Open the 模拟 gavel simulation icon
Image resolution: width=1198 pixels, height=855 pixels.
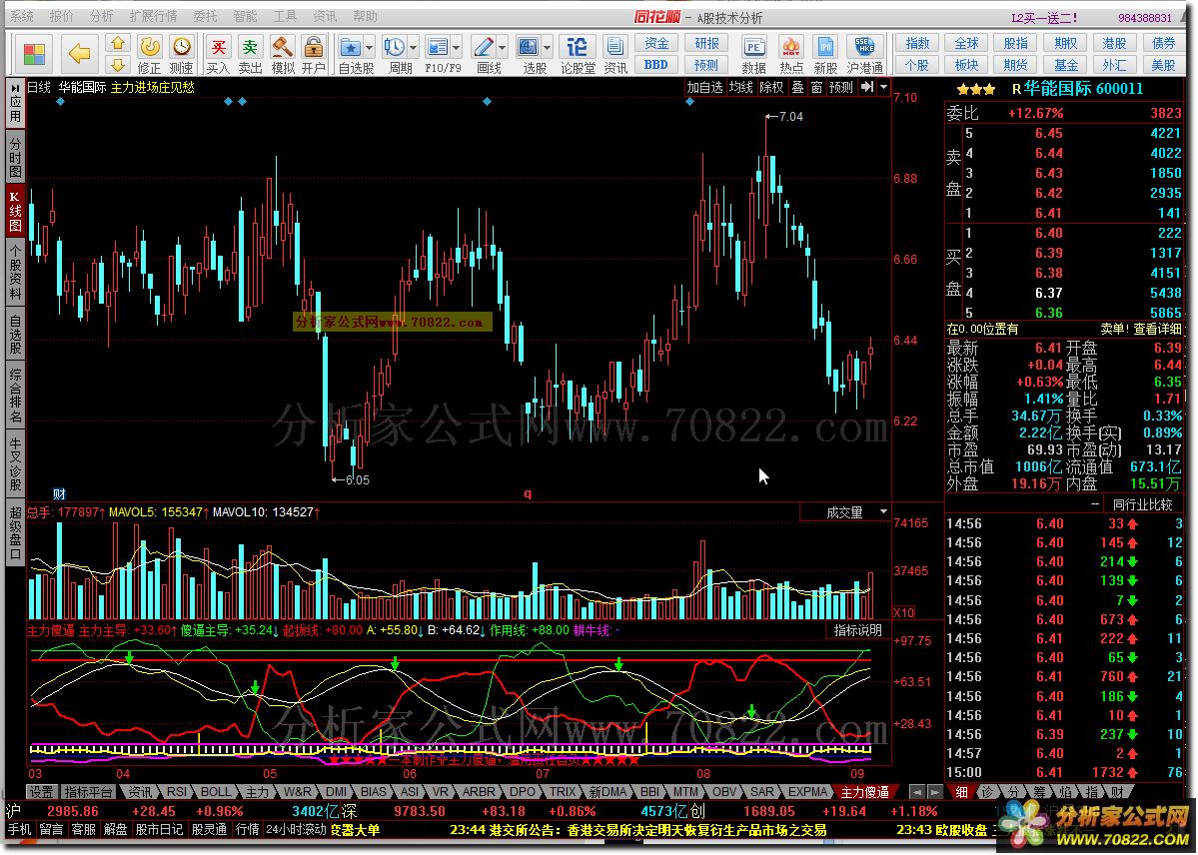[x=283, y=47]
